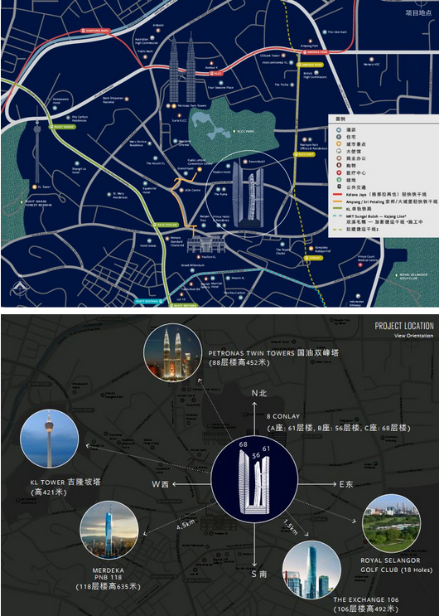This screenshot has height=616, width=439.
Task: Select the Bukit Nanas monorail station marker
Action: tap(61, 127)
